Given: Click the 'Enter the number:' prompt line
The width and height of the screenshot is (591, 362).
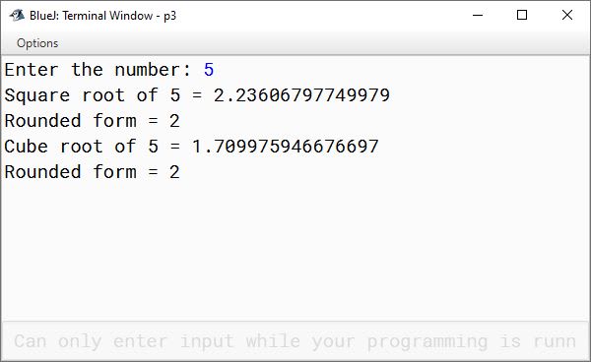Looking at the screenshot, I should coord(98,70).
